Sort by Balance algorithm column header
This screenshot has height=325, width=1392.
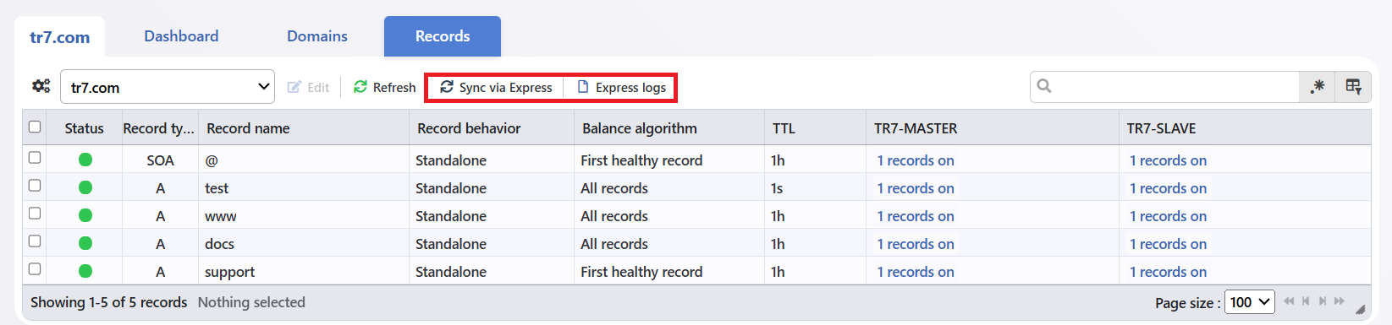(x=669, y=128)
